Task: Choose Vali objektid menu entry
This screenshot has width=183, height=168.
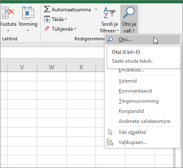Action: tap(143, 132)
